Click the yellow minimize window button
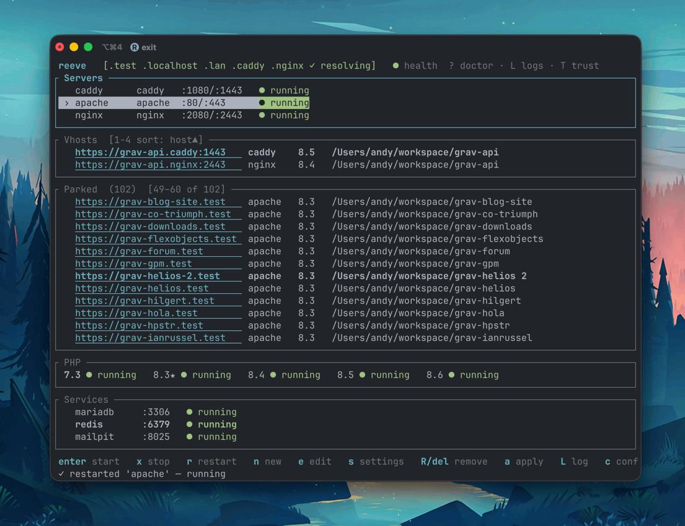The image size is (685, 526). [x=74, y=47]
